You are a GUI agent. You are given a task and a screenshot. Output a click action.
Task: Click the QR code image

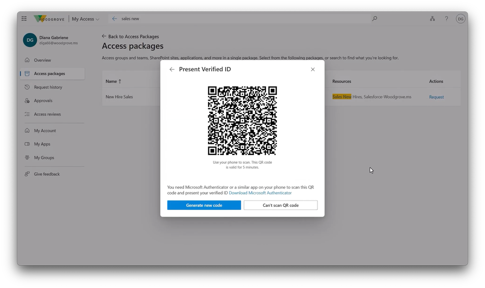[x=242, y=120]
